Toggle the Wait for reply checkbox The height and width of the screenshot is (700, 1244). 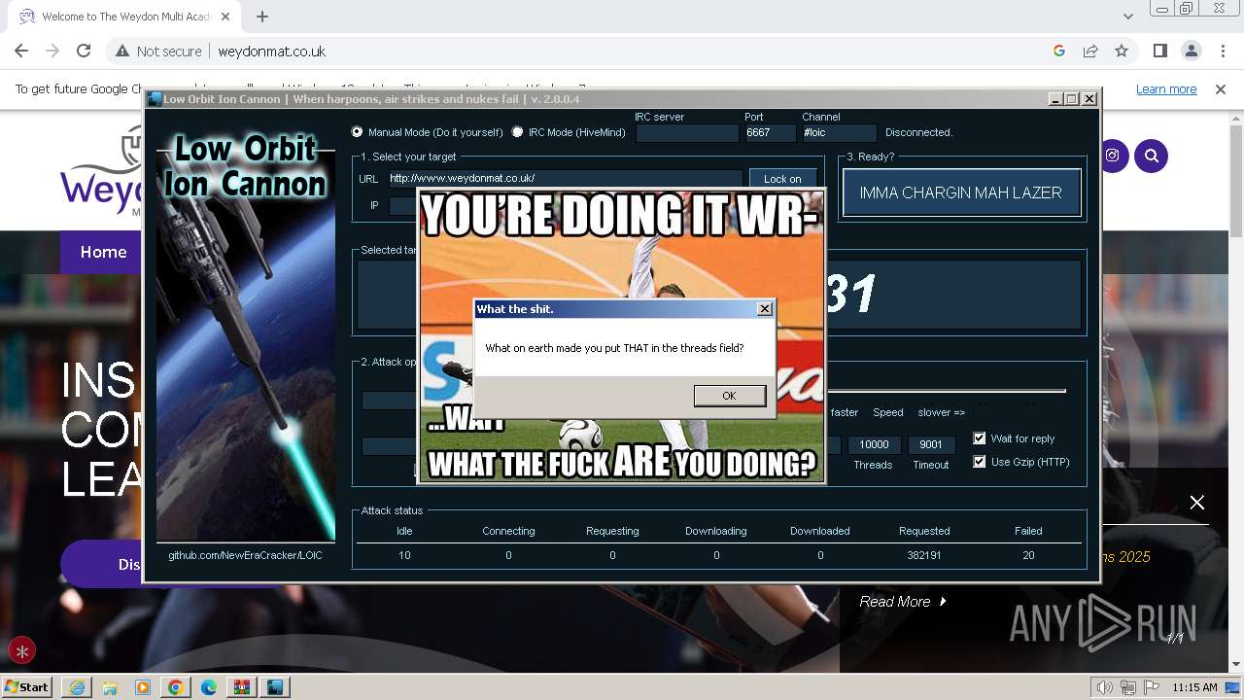[x=980, y=438]
